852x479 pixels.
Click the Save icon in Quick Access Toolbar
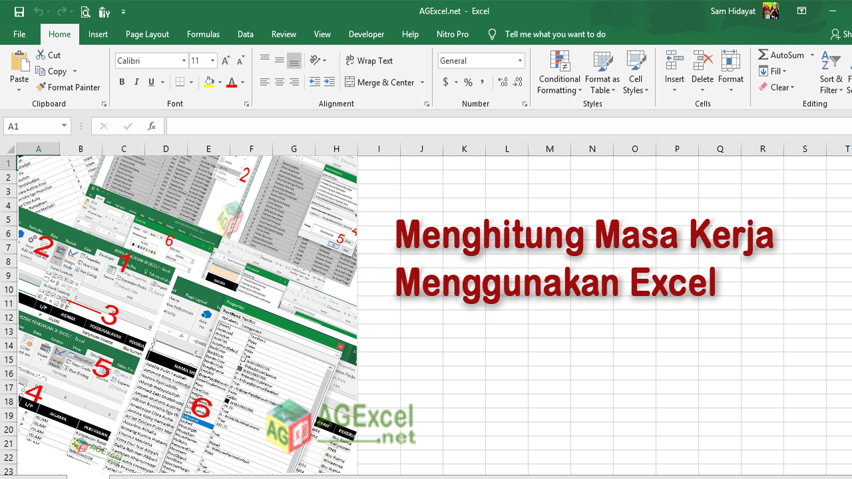click(x=19, y=11)
